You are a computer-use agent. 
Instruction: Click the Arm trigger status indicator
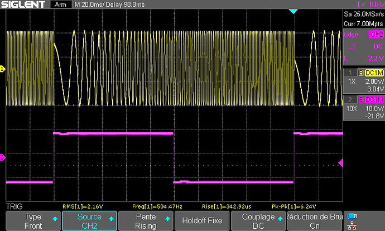pos(60,4)
